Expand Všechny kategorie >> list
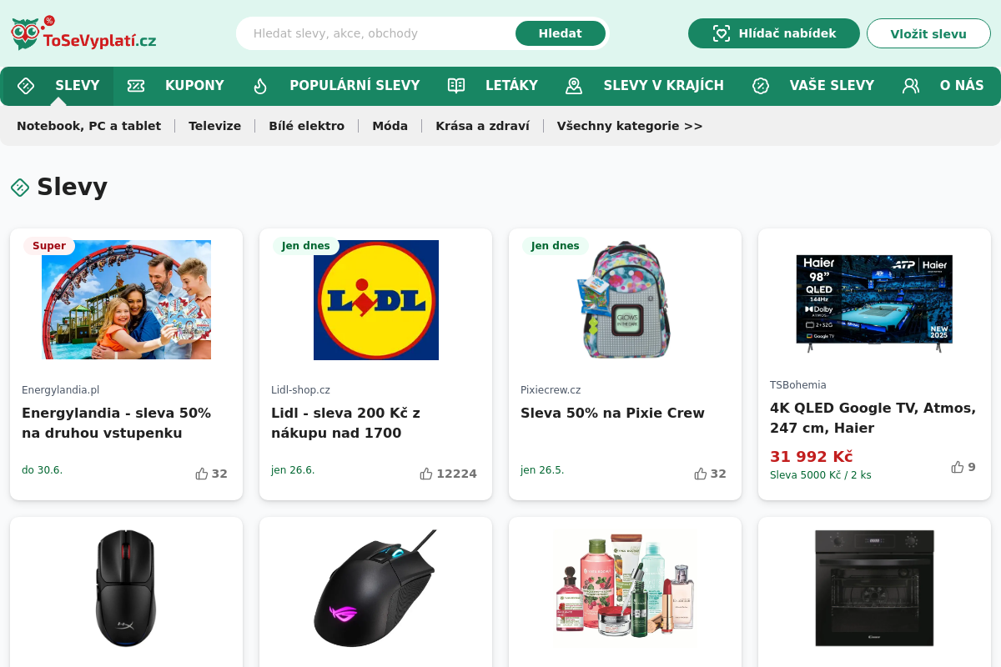The width and height of the screenshot is (1001, 667). 630,126
